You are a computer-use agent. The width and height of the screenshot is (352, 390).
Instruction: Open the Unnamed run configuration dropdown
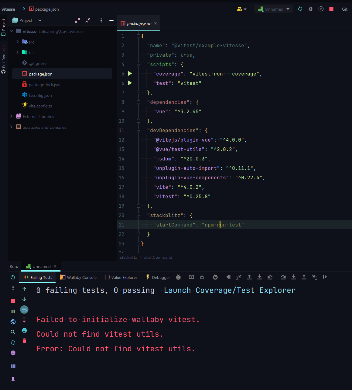[287, 9]
